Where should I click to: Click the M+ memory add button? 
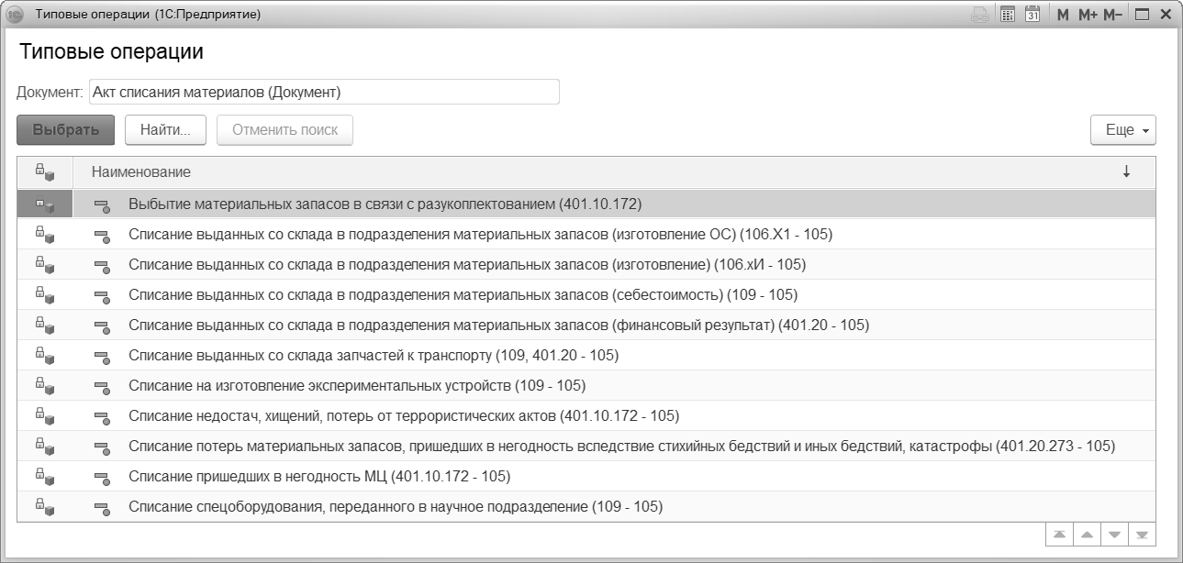(1088, 15)
